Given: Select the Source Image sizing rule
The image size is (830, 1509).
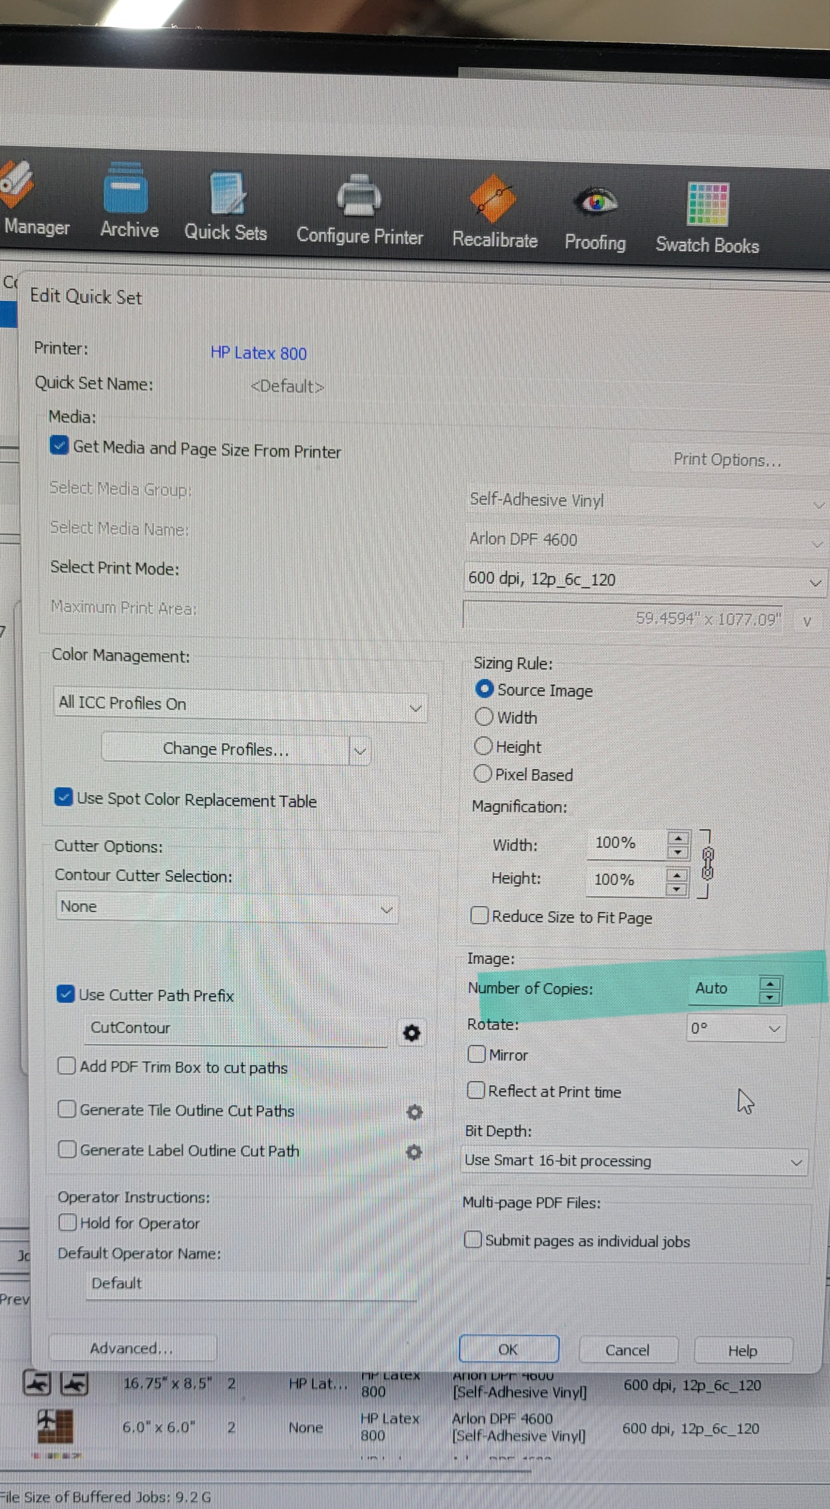Looking at the screenshot, I should 484,689.
